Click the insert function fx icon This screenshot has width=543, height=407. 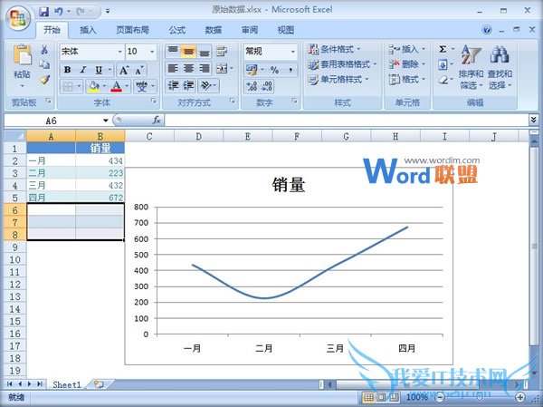(x=157, y=120)
